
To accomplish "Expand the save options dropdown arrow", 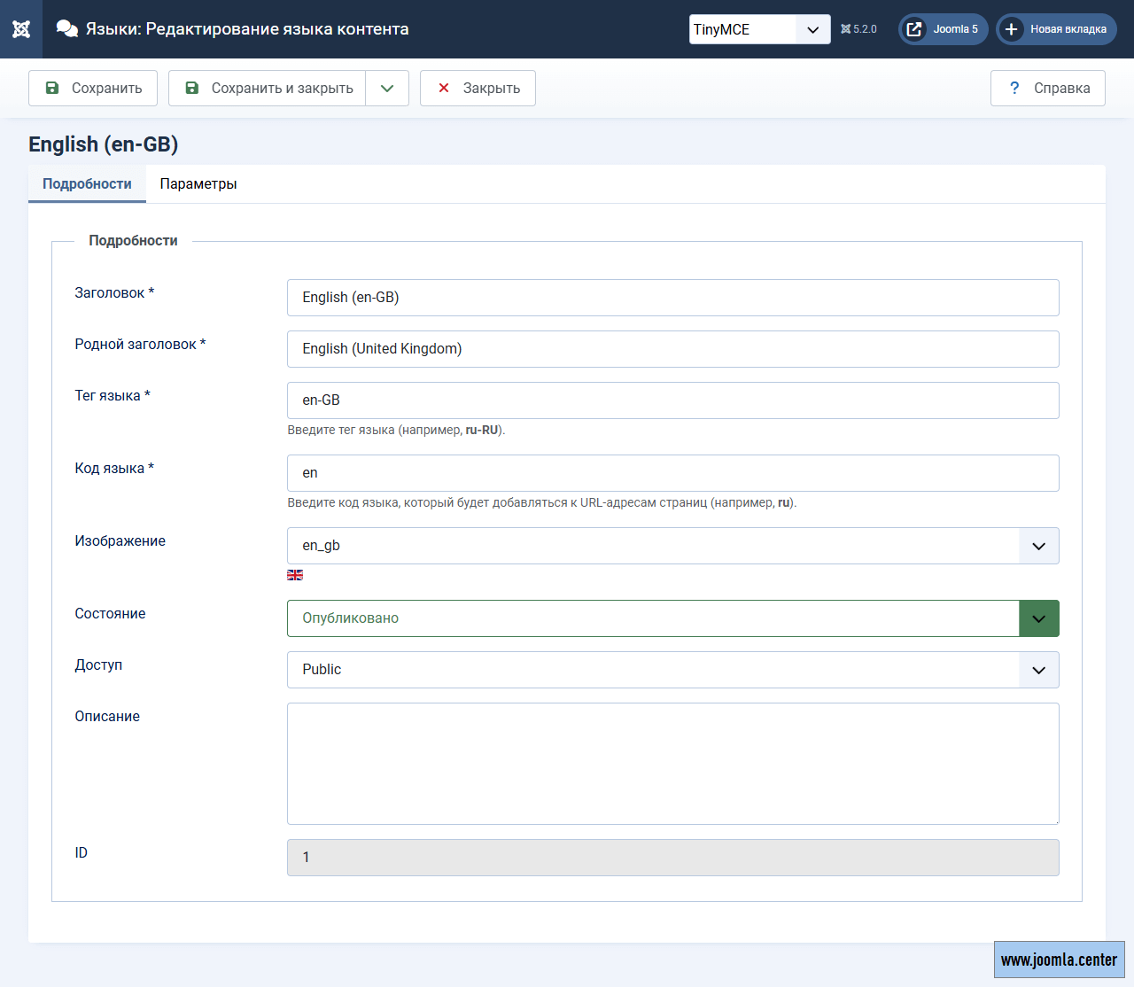I will (x=387, y=89).
